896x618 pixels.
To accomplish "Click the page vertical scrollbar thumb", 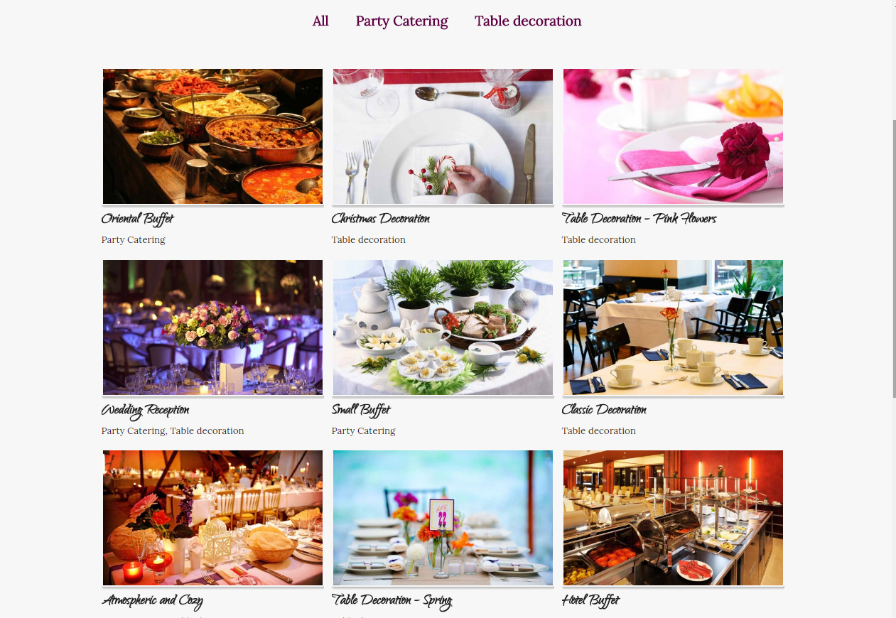I will point(895,259).
